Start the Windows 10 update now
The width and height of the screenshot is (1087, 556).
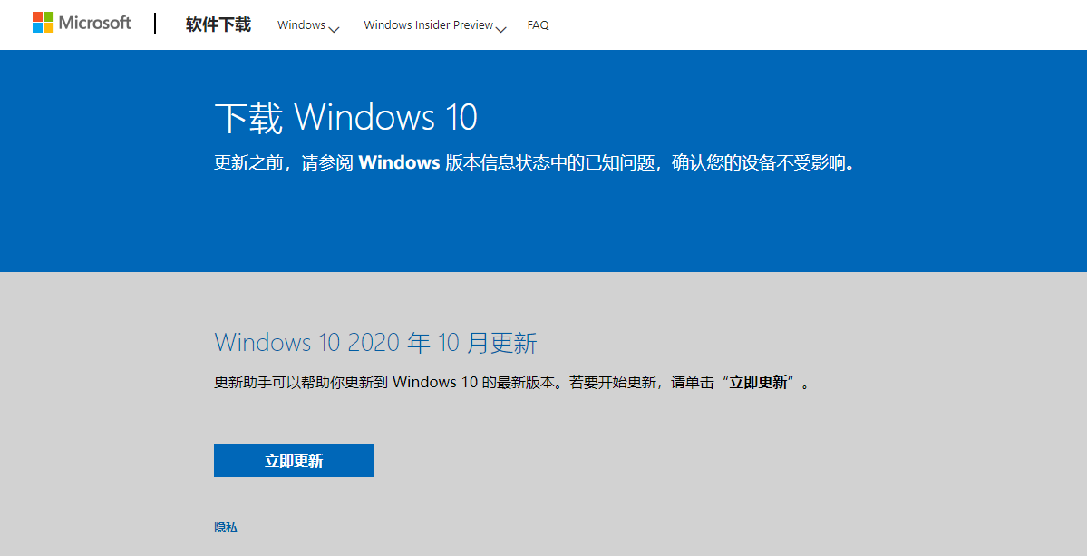tap(293, 460)
